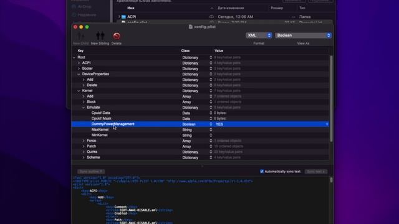
Task: Open the Boolean View As dropdown
Action: coord(303,35)
